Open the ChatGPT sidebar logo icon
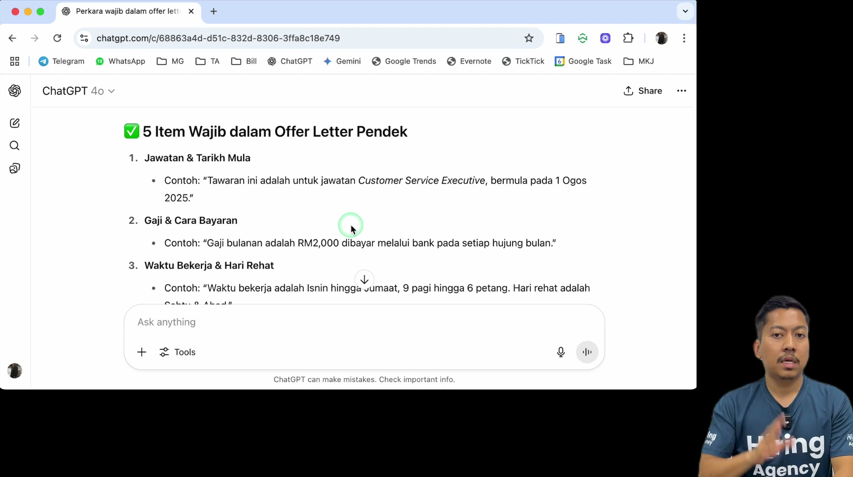The height and width of the screenshot is (477, 853). 15,91
